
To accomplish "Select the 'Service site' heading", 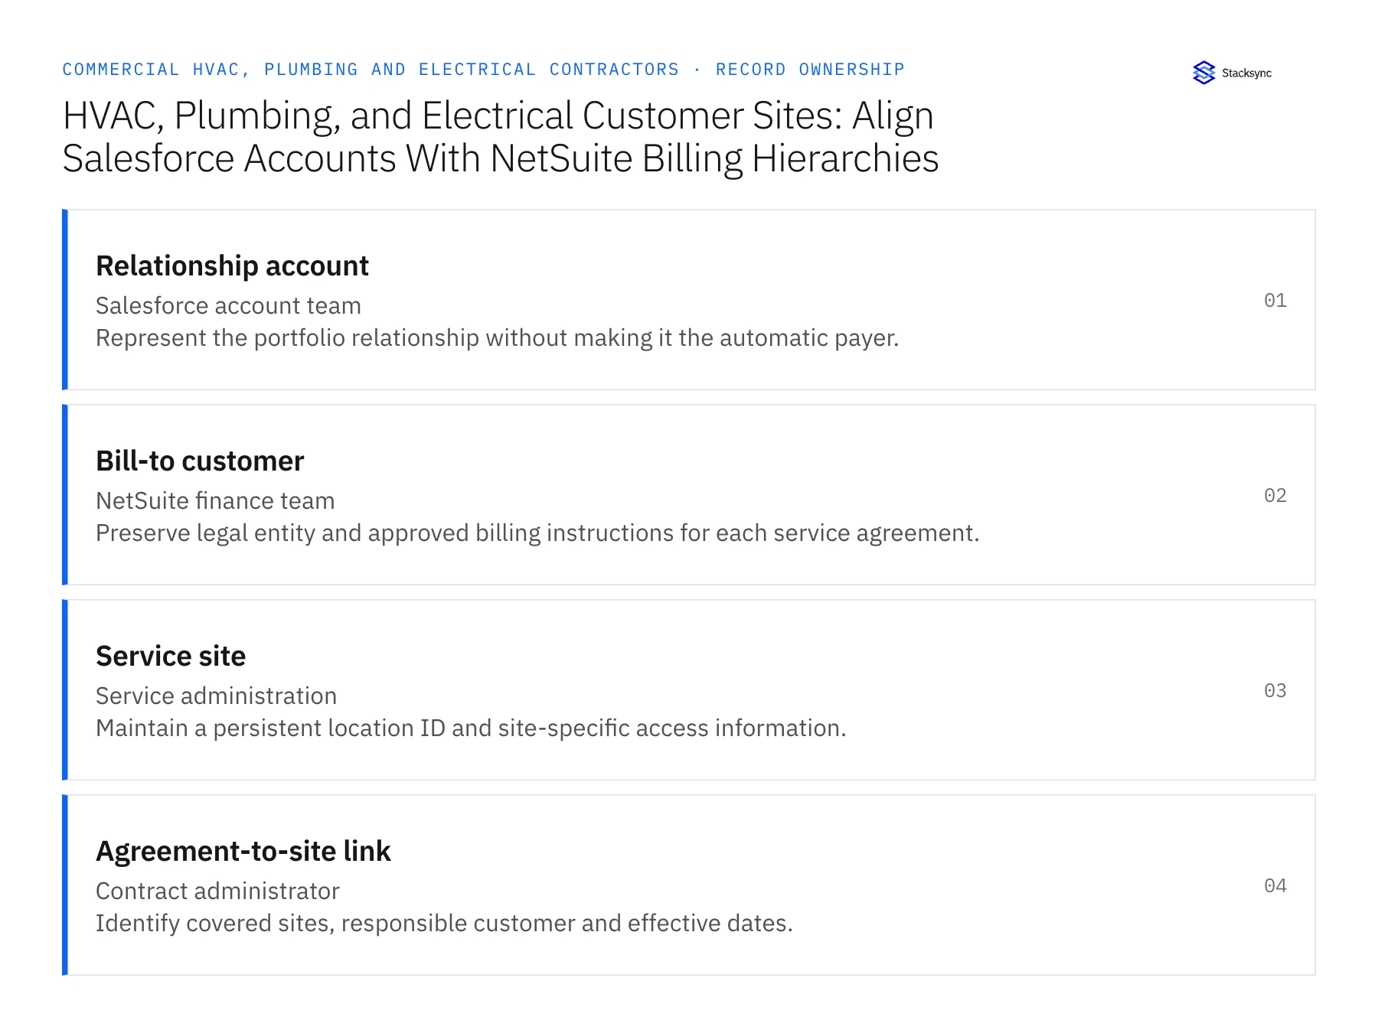I will (x=171, y=657).
